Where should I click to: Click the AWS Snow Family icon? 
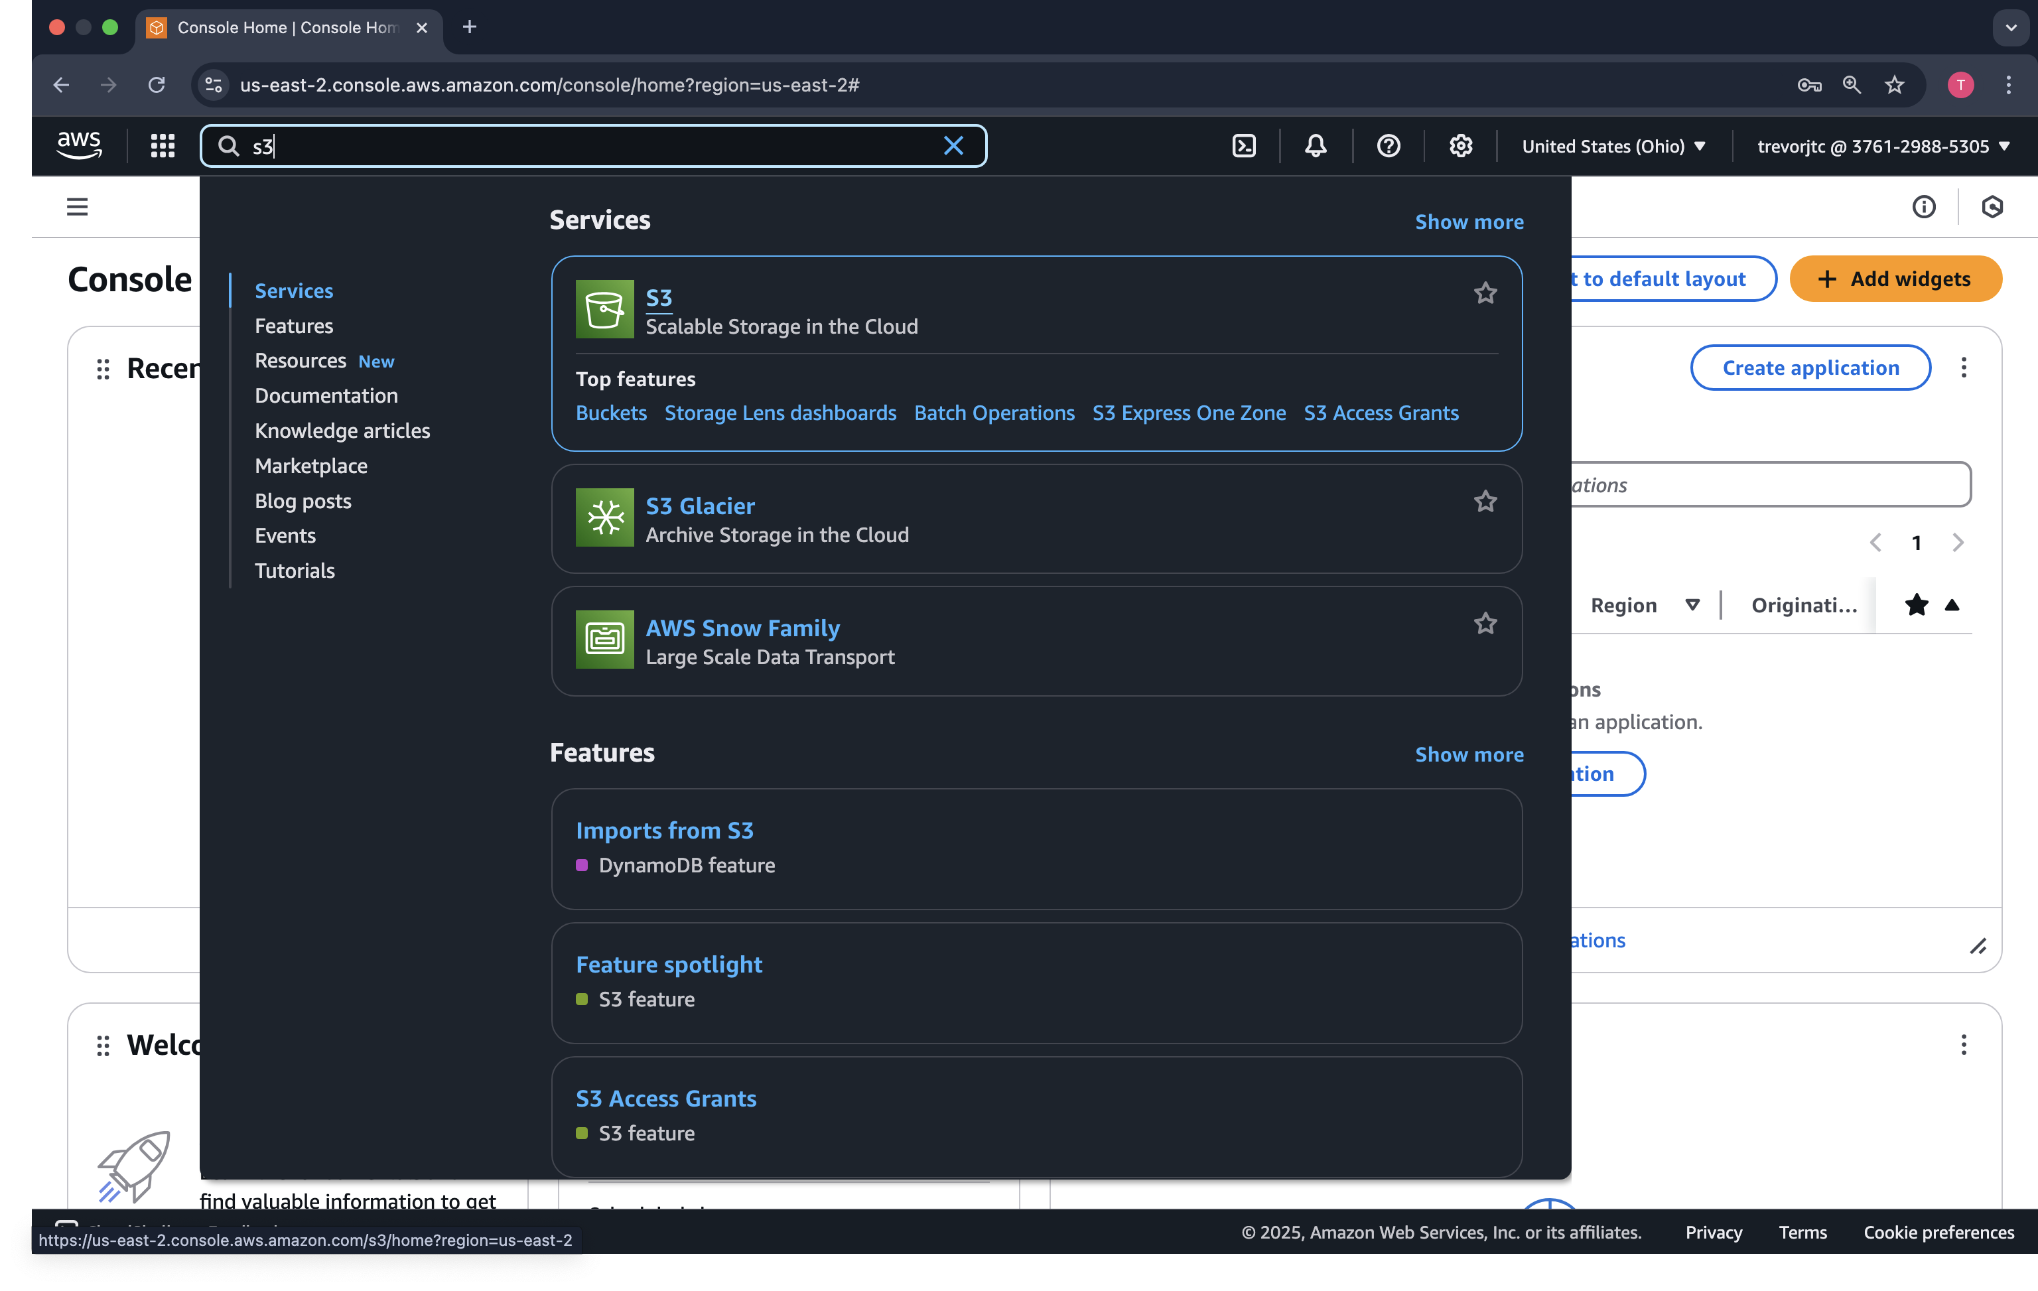click(x=604, y=639)
